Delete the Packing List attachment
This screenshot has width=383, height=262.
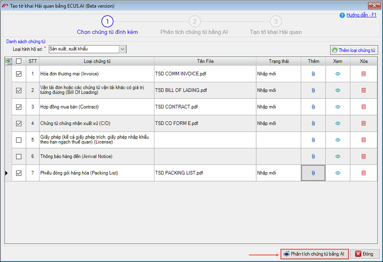(x=363, y=173)
